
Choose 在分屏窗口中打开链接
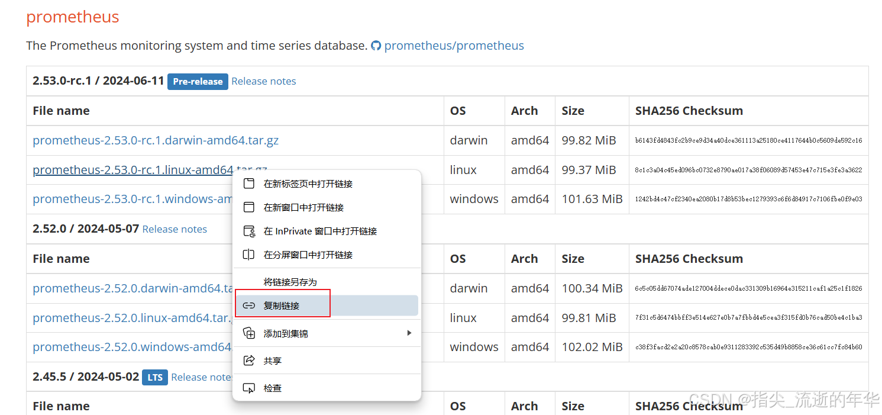(x=327, y=255)
